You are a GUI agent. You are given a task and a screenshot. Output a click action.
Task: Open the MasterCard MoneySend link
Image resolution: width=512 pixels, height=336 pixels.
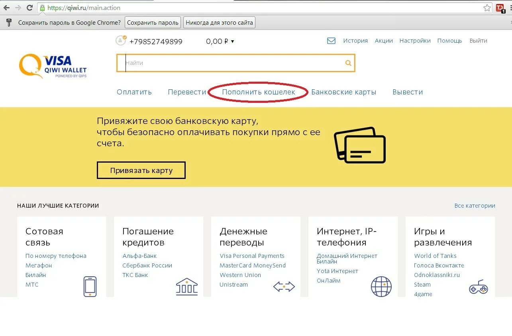(x=253, y=265)
